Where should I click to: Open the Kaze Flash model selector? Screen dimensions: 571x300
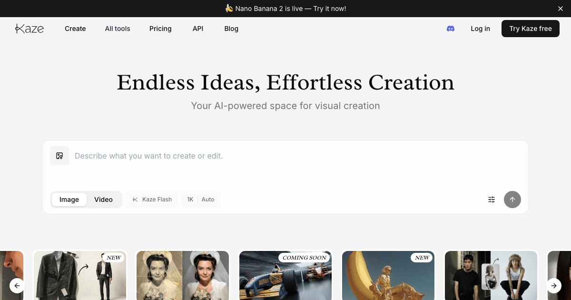[x=152, y=200]
